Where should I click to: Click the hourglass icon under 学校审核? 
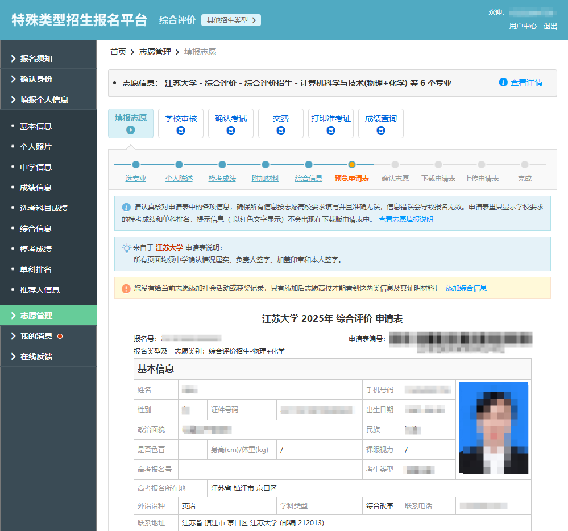coord(181,131)
